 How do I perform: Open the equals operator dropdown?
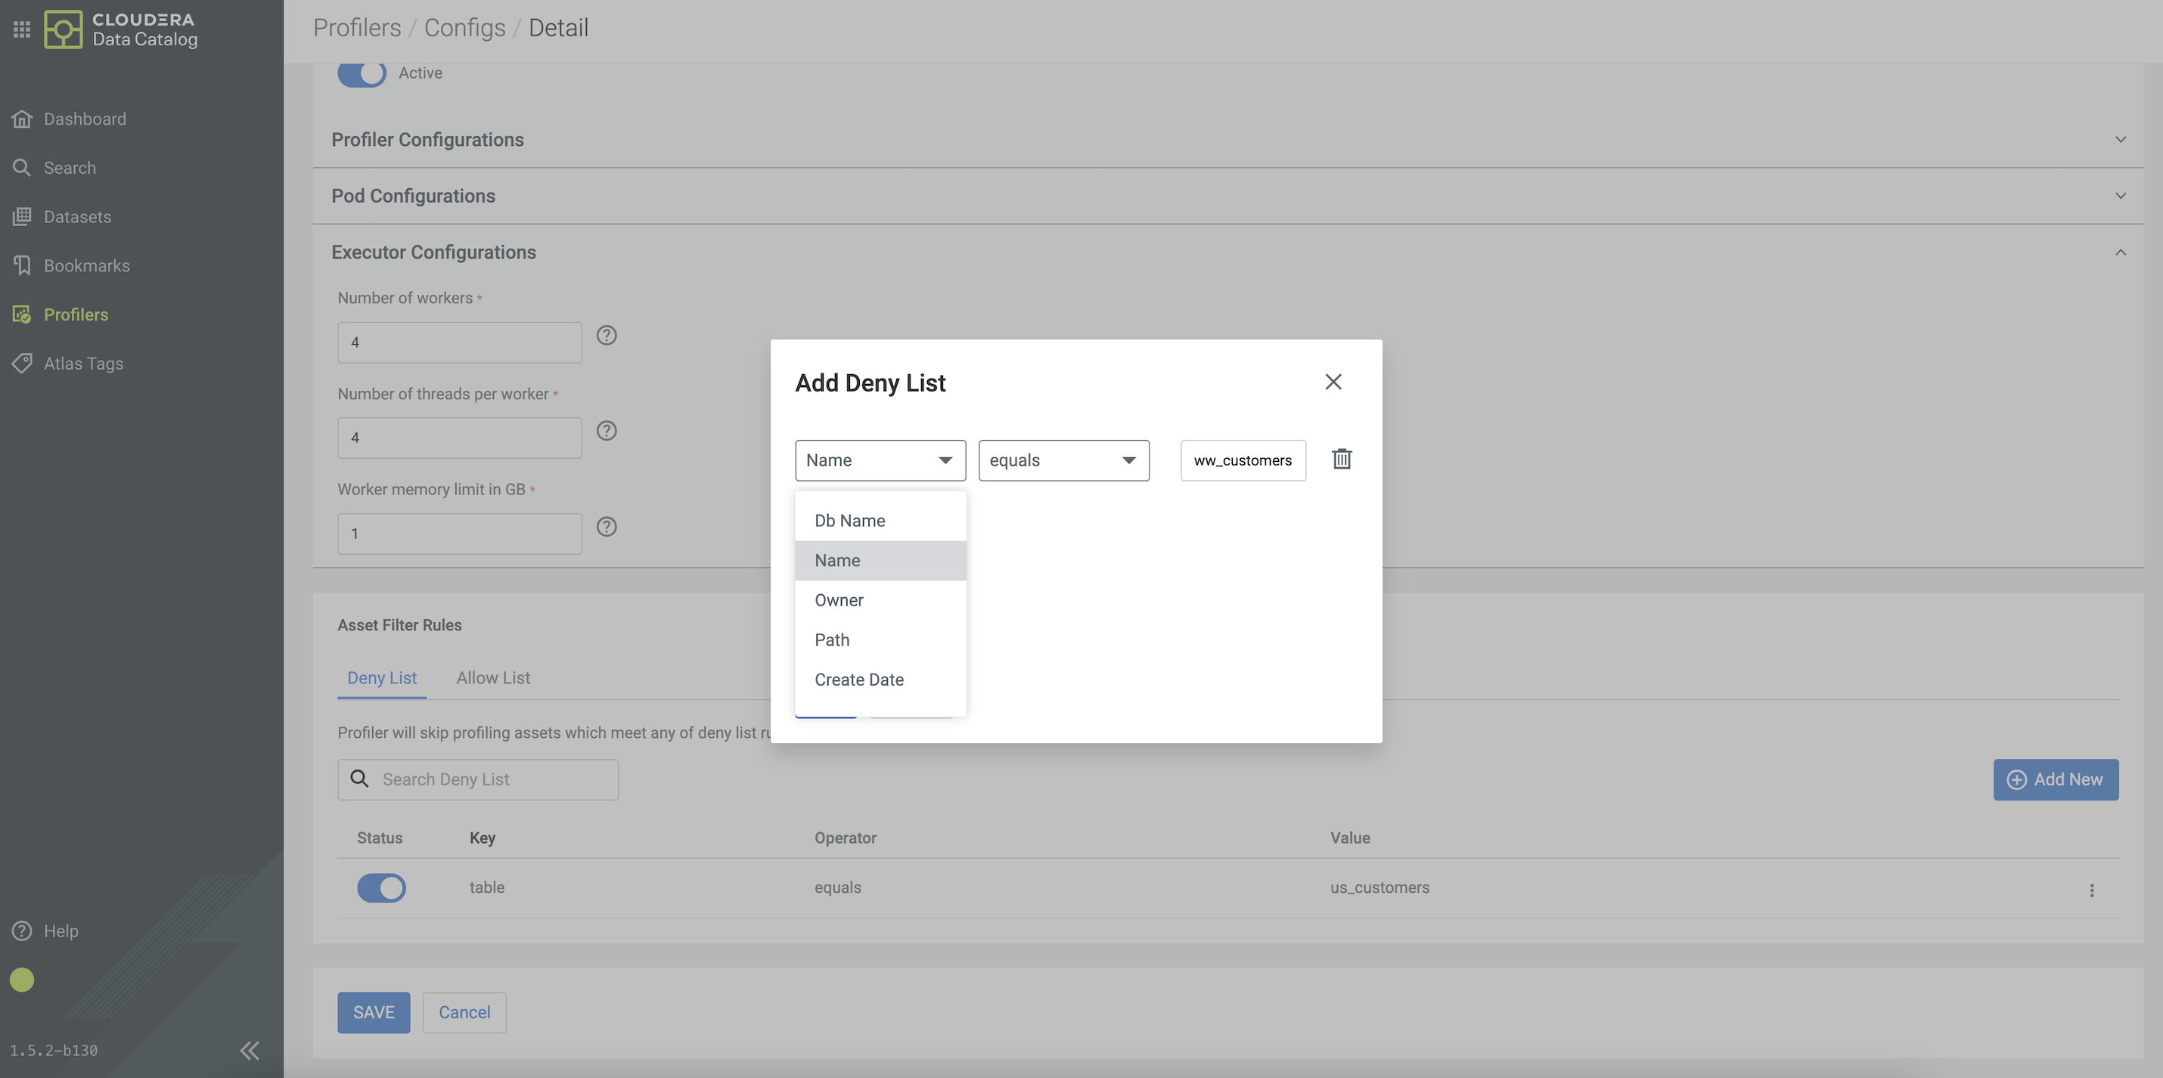pos(1063,460)
